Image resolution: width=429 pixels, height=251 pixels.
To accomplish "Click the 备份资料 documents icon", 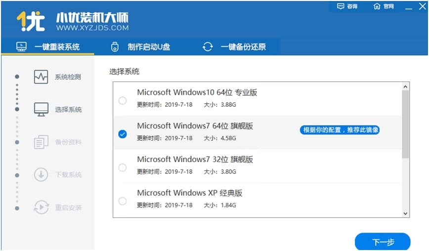I will point(41,142).
